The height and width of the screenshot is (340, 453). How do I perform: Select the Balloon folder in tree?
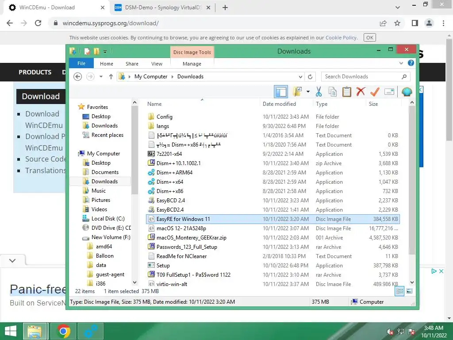pyautogui.click(x=104, y=256)
